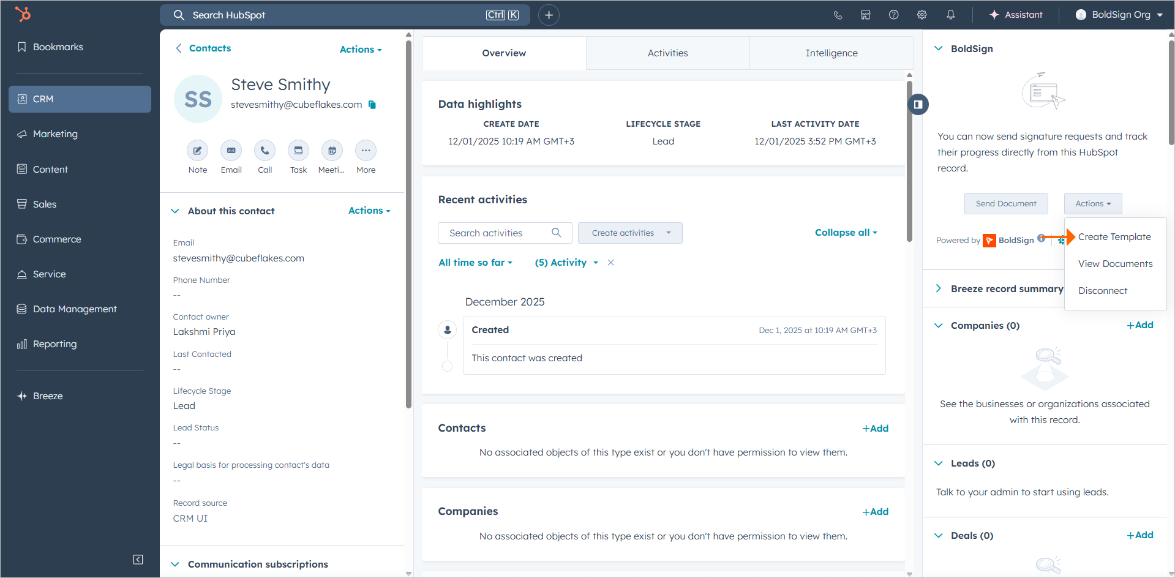This screenshot has width=1175, height=578.
Task: Open the Create activities dropdown
Action: point(630,233)
